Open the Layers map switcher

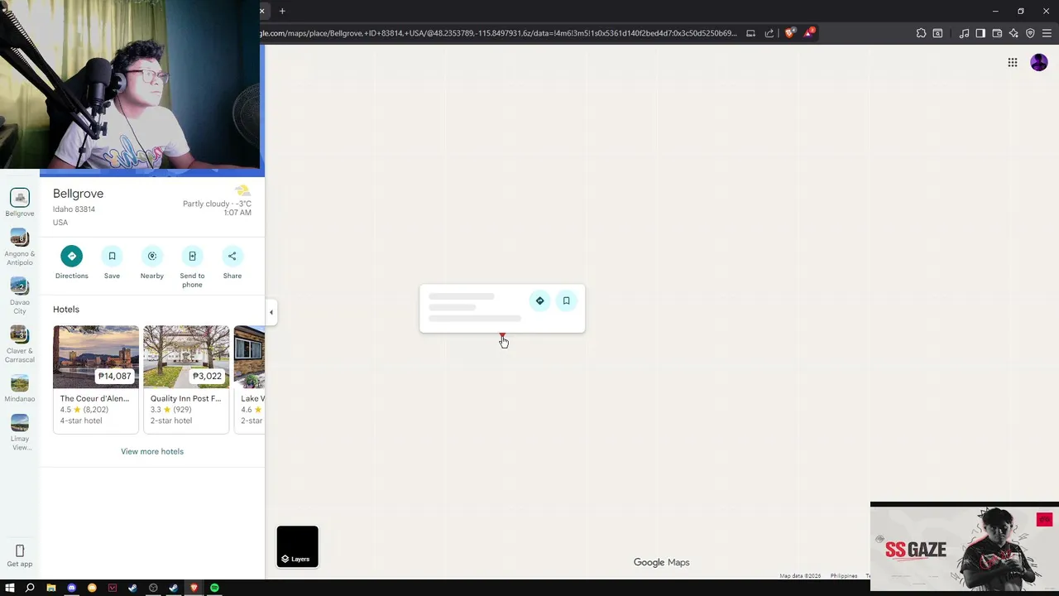(298, 546)
